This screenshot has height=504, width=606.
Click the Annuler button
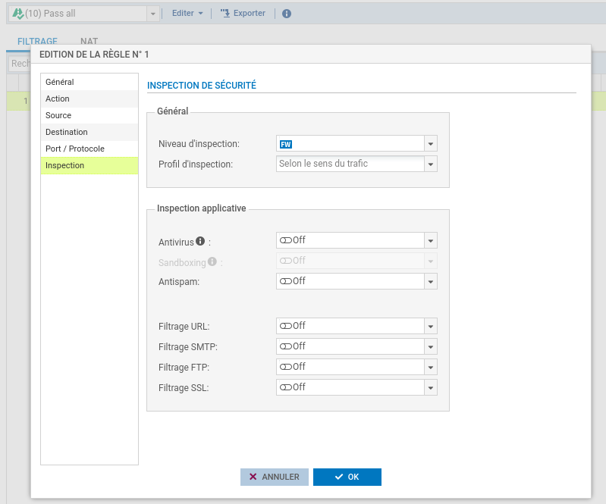coord(275,477)
